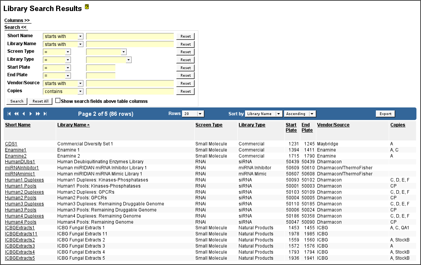
Task: Expand the Columns >> section
Action: [x=17, y=21]
